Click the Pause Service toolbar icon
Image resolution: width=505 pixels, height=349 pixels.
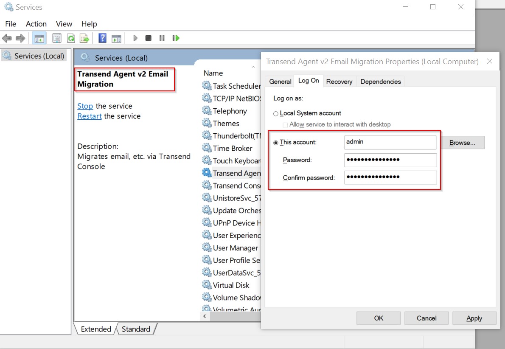coord(162,38)
